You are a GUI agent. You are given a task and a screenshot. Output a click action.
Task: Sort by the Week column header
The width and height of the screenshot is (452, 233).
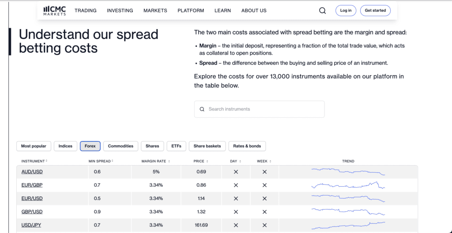click(264, 161)
